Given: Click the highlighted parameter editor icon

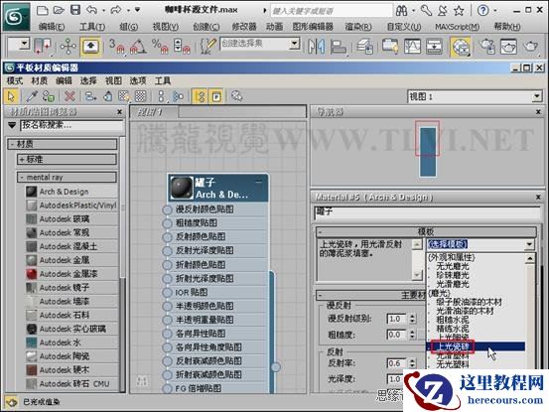Looking at the screenshot, I should pyautogui.click(x=216, y=96).
